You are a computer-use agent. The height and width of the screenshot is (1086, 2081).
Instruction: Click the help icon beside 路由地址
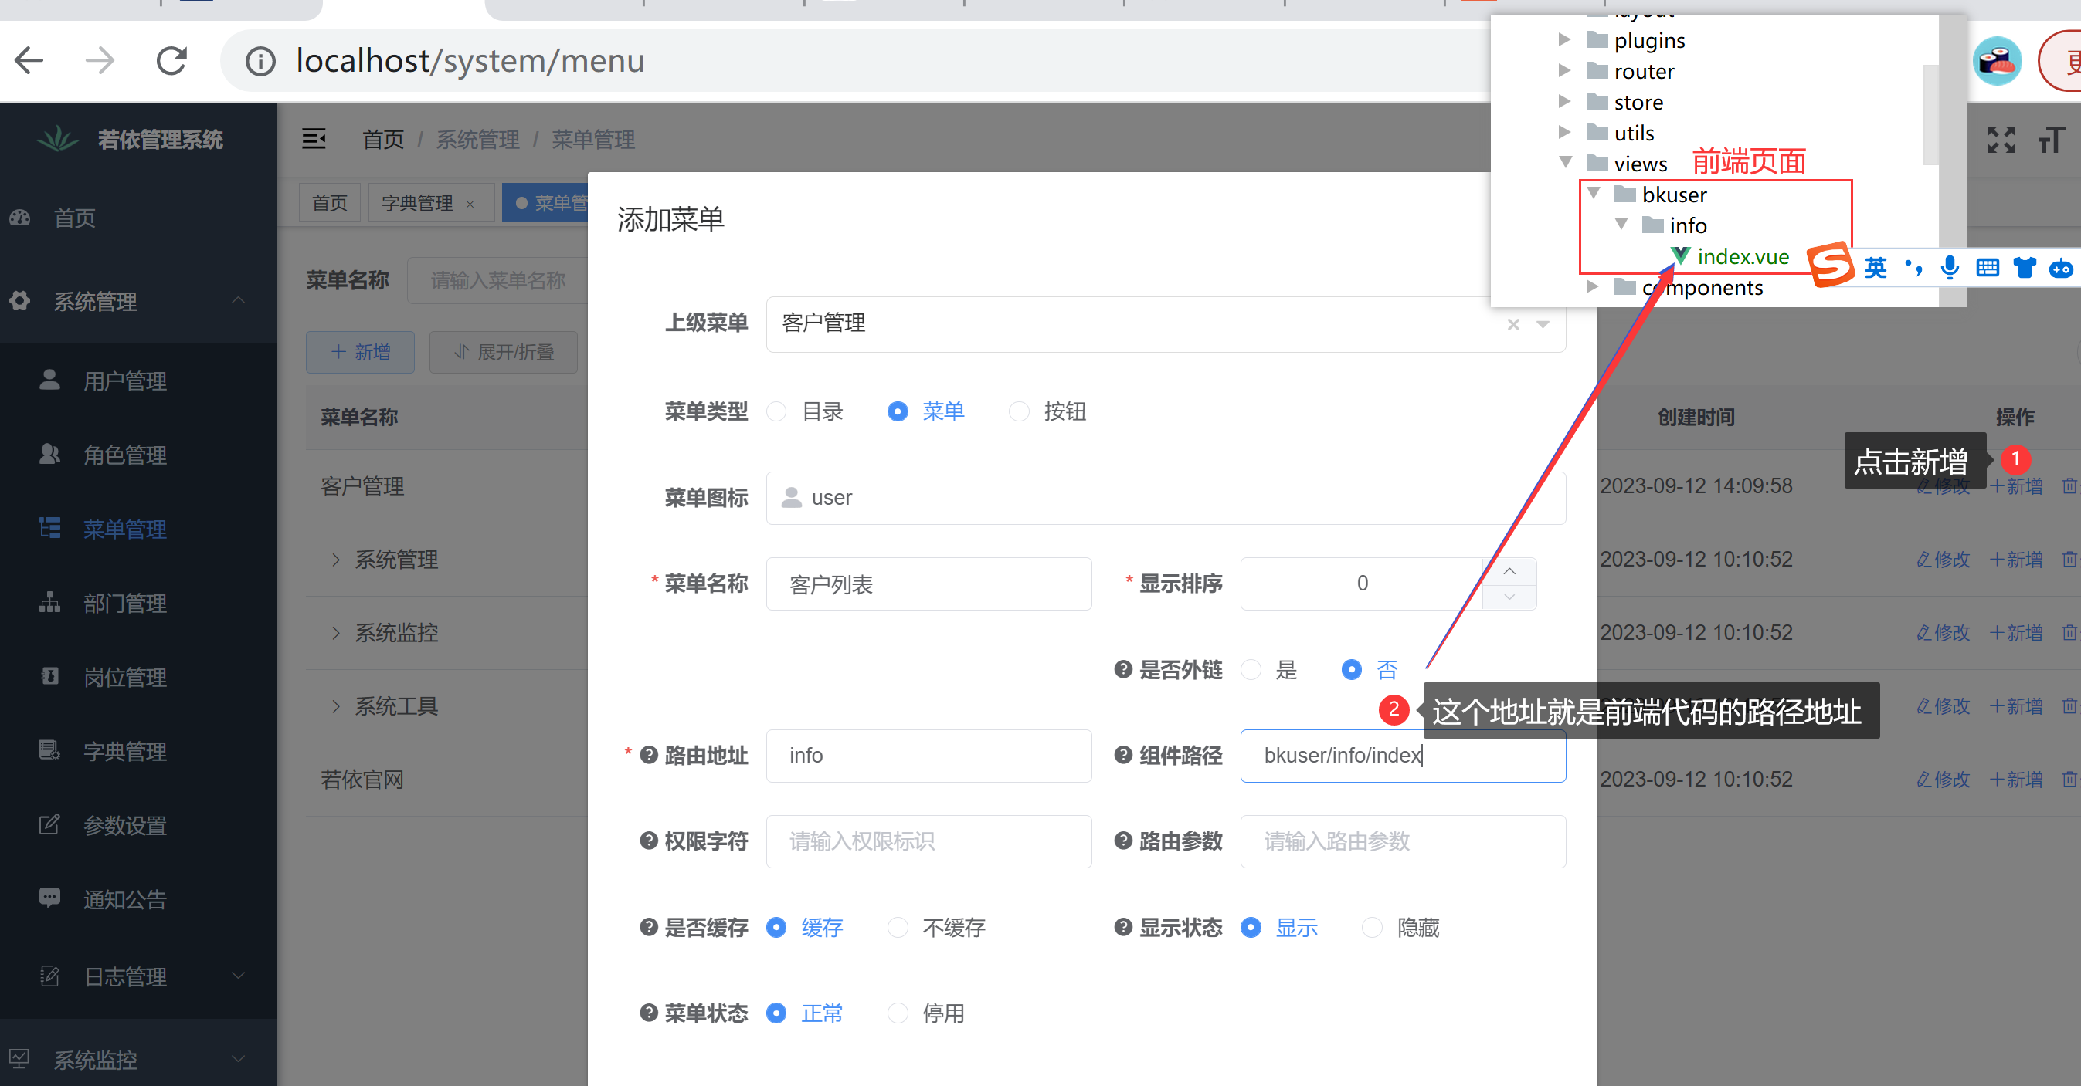tap(649, 755)
